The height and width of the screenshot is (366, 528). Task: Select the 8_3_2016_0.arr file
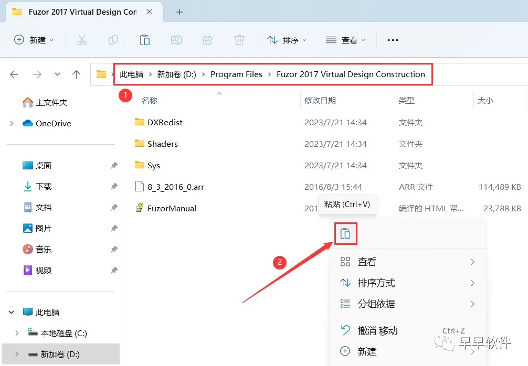[176, 187]
